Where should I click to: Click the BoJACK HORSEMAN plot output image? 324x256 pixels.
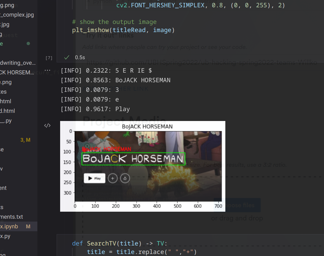coord(142,166)
